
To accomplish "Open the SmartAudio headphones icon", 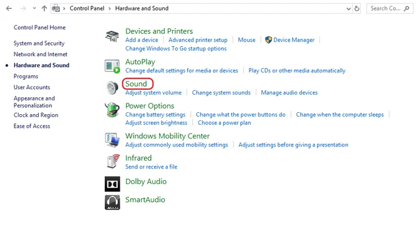I will (112, 203).
